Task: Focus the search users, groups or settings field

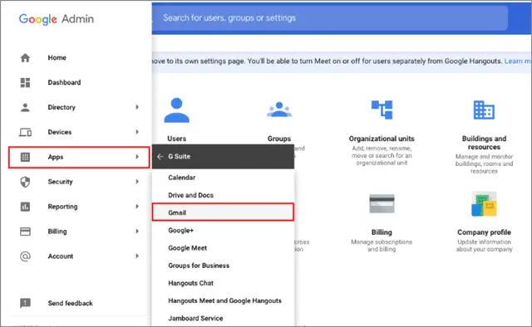Action: click(x=330, y=18)
